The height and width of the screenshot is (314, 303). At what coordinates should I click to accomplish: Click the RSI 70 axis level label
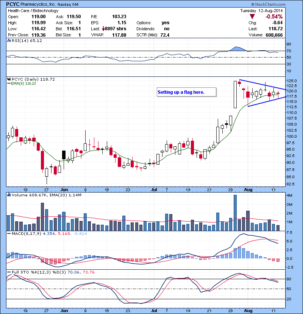pyautogui.click(x=289, y=51)
